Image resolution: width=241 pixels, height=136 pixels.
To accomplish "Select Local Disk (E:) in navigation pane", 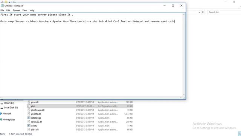I will (x=11, y=108).
